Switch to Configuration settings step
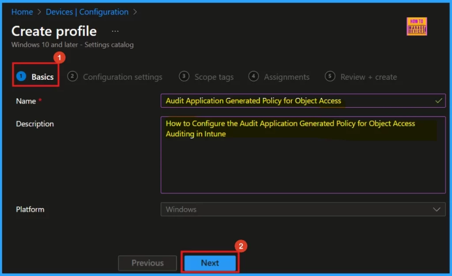This screenshot has height=276, width=452. tap(115, 77)
